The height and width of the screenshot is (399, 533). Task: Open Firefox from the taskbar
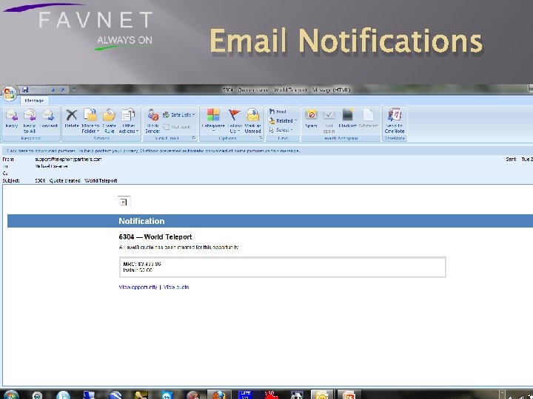point(219,395)
